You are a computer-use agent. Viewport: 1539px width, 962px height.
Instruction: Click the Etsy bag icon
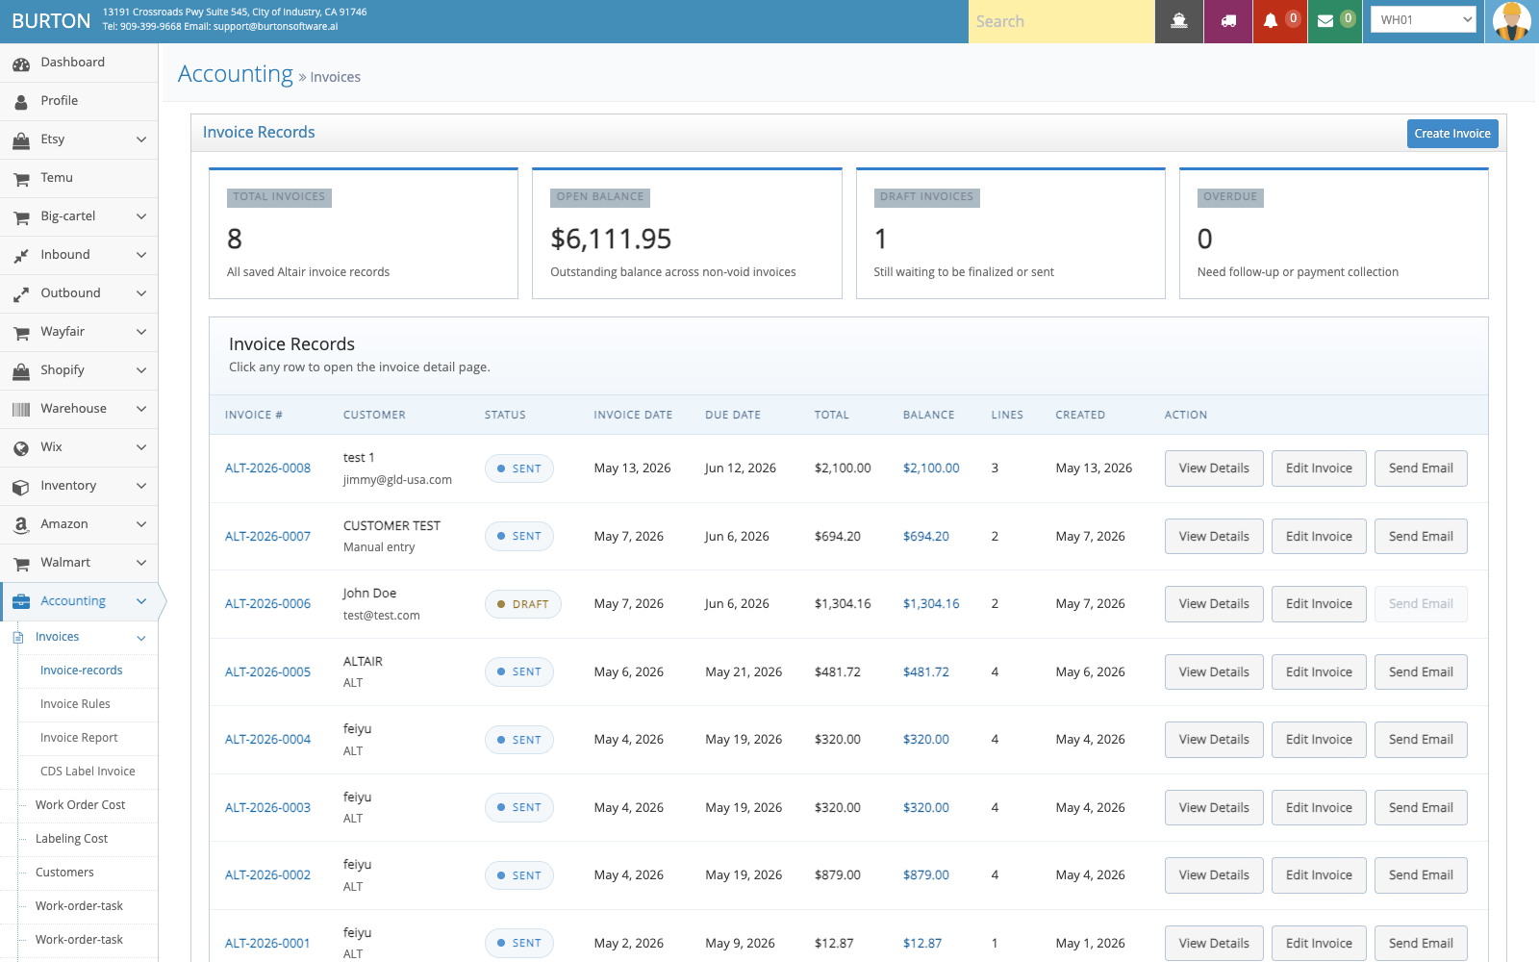pyautogui.click(x=21, y=140)
